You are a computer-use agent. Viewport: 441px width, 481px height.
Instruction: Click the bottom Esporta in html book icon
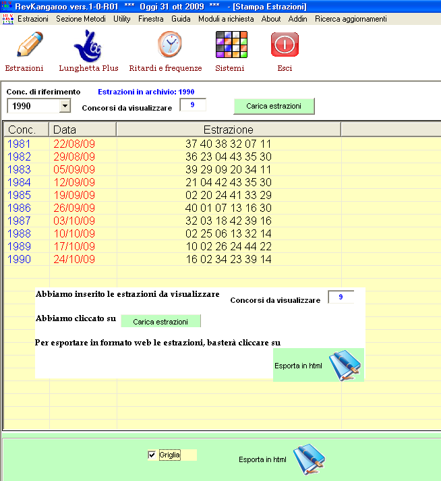tap(310, 459)
